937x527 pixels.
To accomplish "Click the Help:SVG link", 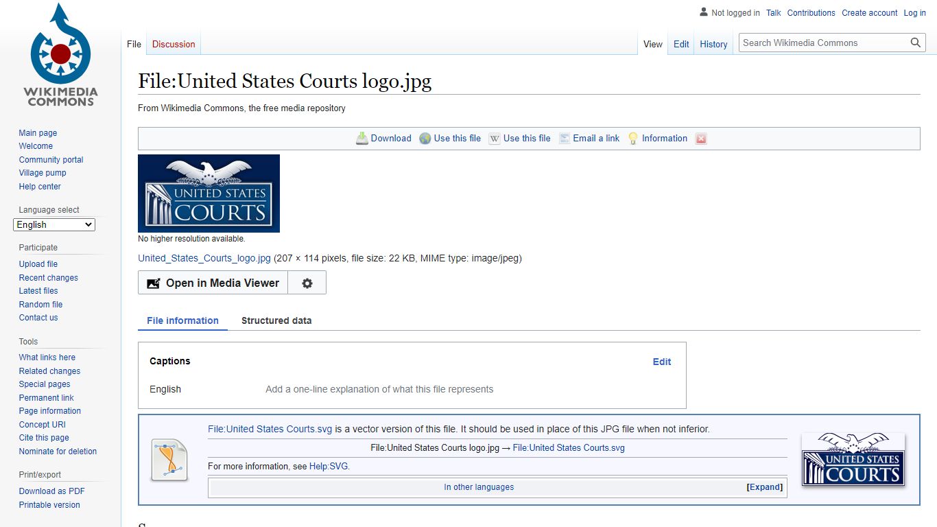I will 329,466.
